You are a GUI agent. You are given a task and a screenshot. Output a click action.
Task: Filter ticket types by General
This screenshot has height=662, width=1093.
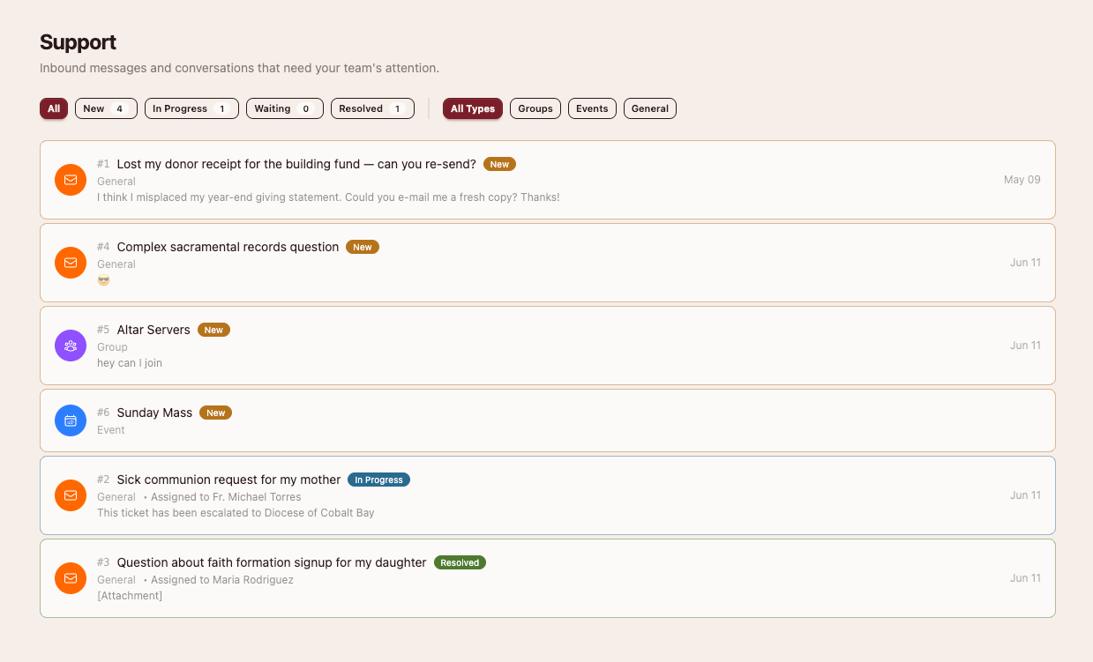coord(650,108)
